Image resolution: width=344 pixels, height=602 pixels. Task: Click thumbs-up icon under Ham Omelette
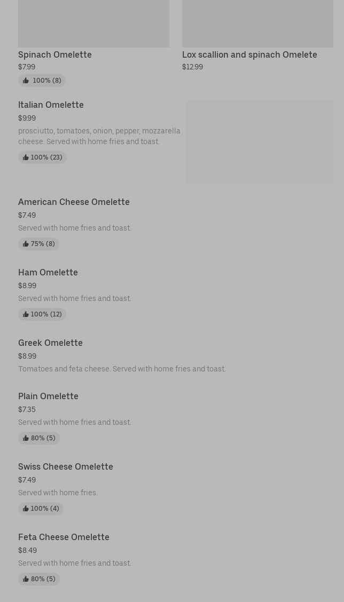coord(26,314)
